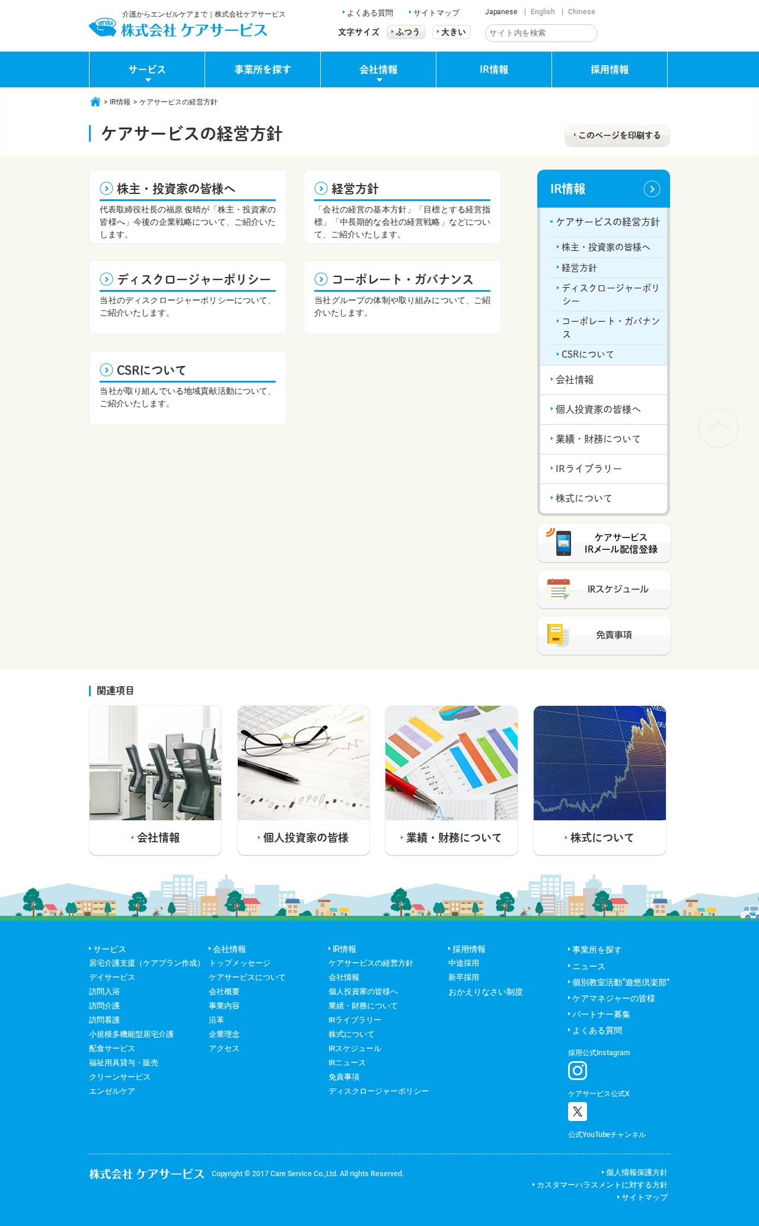The width and height of the screenshot is (759, 1226).
Task: Open サイトマップ link in header
Action: click(434, 12)
